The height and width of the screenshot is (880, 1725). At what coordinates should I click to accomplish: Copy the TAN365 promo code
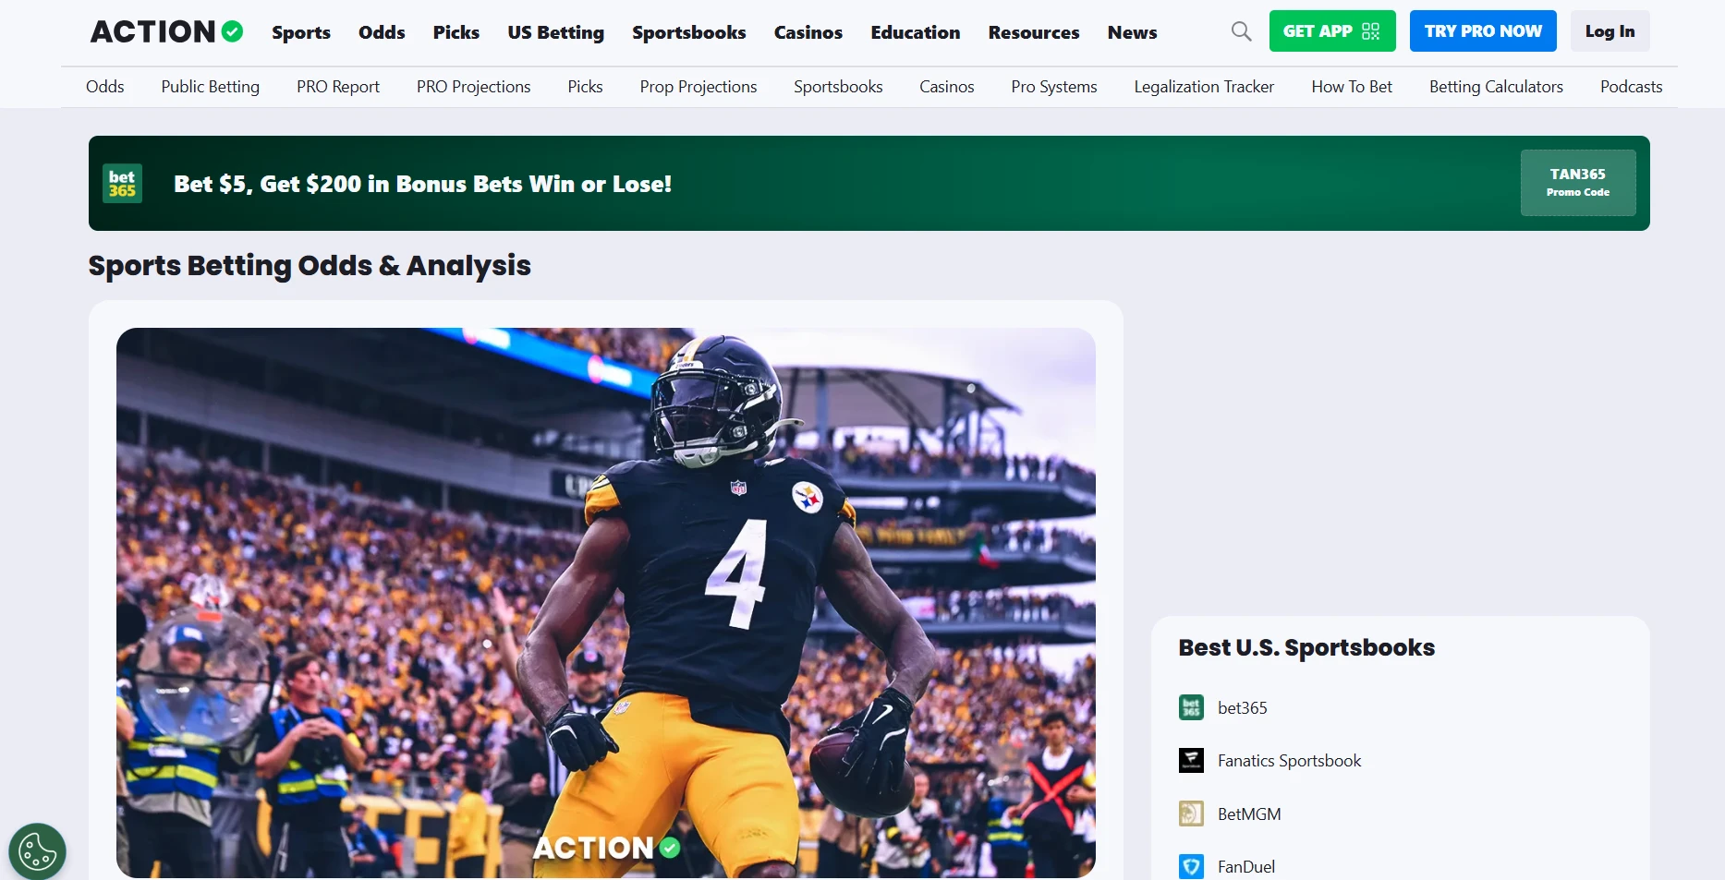click(1577, 183)
